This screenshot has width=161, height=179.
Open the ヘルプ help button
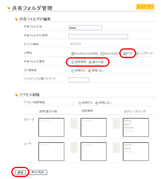[145, 7]
